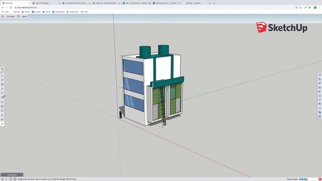Open the Google Docs bookmark
Image resolution: width=322 pixels, height=181 pixels.
(x=58, y=12)
